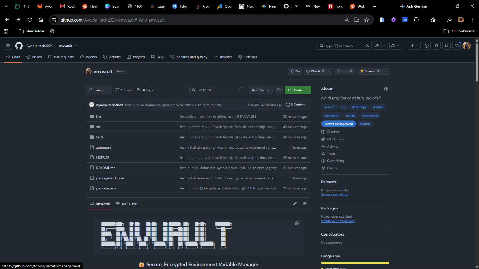This screenshot has height=269, width=479.
Task: Toggle Starred status for envvault
Action: tap(370, 71)
